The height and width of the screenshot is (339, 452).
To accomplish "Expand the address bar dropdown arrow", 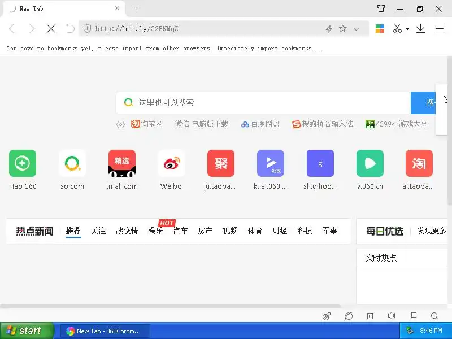I will point(356,29).
